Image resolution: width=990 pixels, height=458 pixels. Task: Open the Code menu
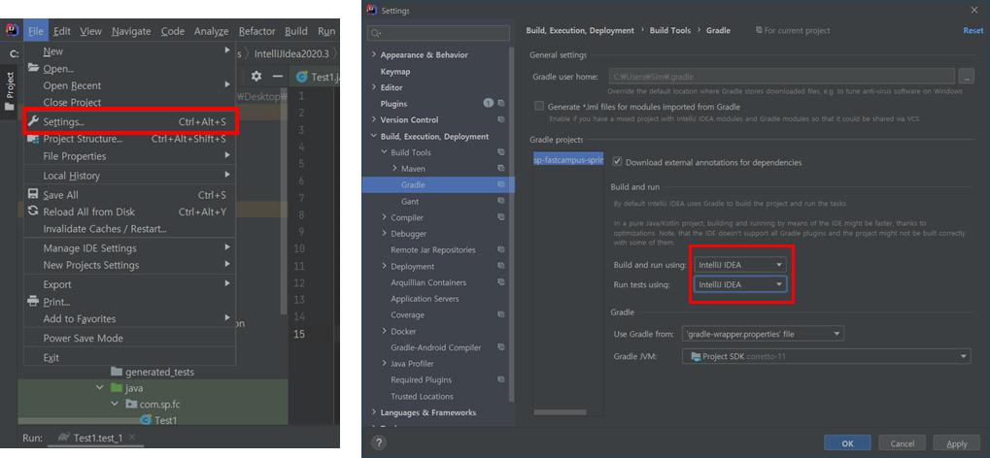click(172, 31)
